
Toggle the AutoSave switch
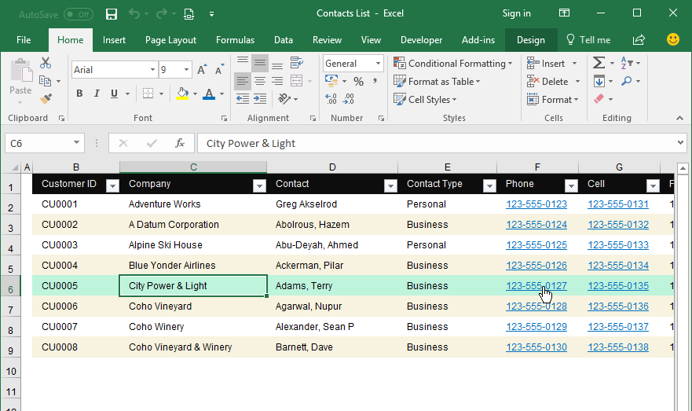(79, 15)
